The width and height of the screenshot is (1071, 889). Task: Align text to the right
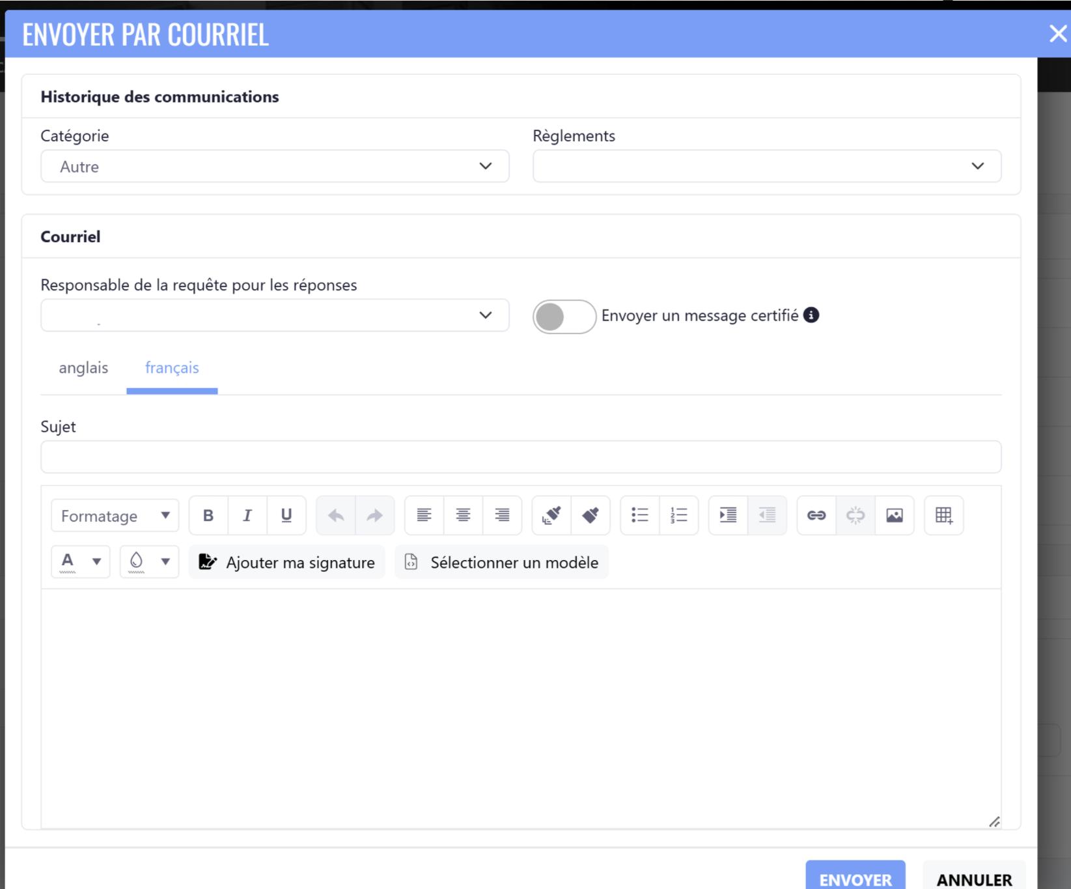pyautogui.click(x=502, y=516)
